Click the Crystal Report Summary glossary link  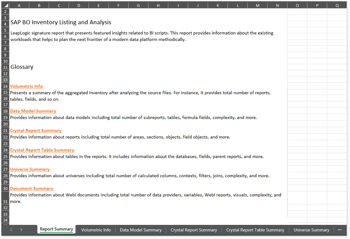(36, 131)
